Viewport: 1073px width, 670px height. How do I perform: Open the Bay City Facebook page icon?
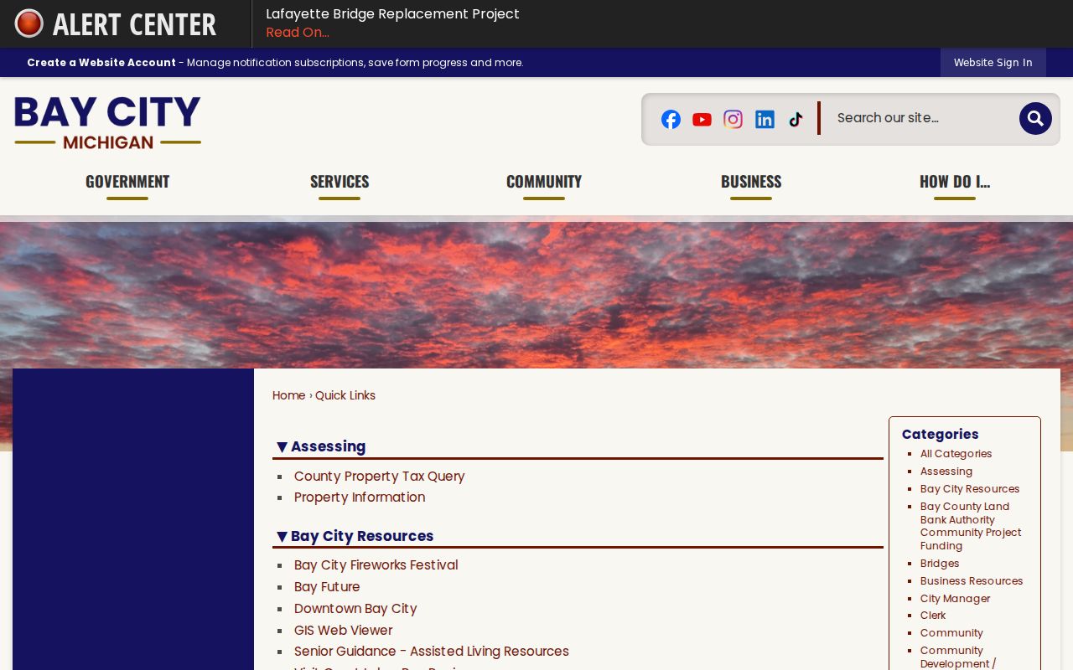click(x=671, y=119)
